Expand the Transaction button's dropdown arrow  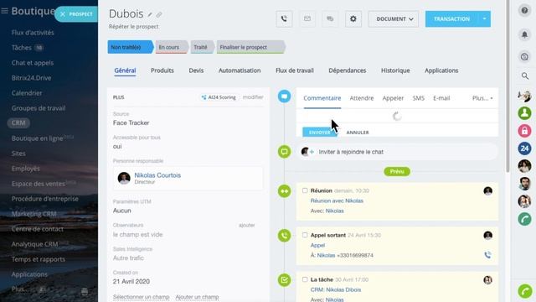[x=484, y=18]
